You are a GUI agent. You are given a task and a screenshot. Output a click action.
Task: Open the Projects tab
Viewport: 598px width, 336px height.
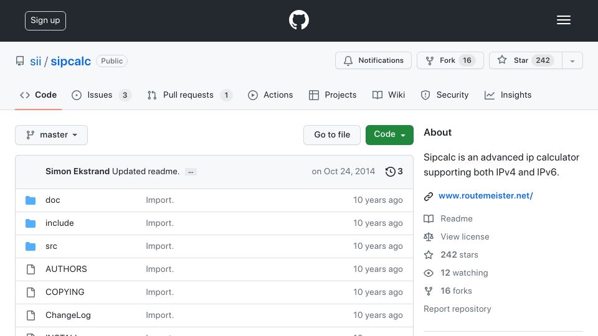point(333,95)
